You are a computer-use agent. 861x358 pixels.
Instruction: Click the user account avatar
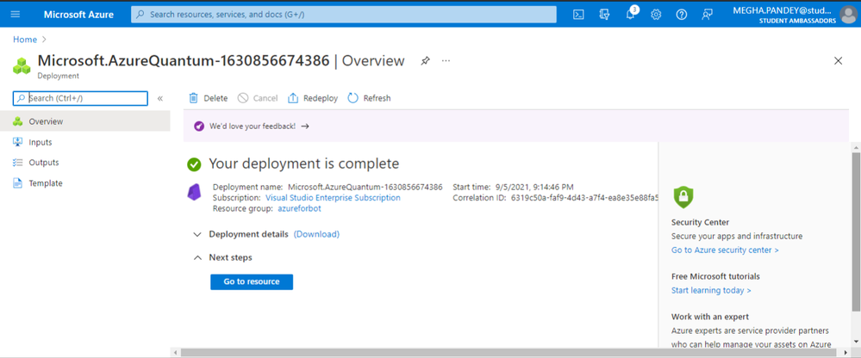(x=848, y=15)
